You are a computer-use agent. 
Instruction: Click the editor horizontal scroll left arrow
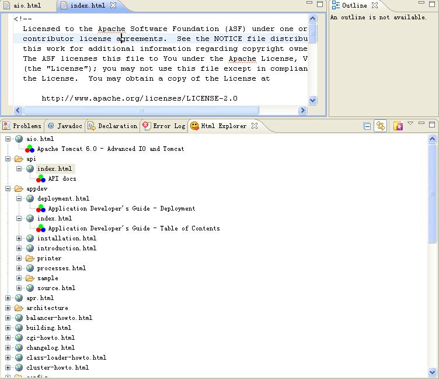click(18, 111)
